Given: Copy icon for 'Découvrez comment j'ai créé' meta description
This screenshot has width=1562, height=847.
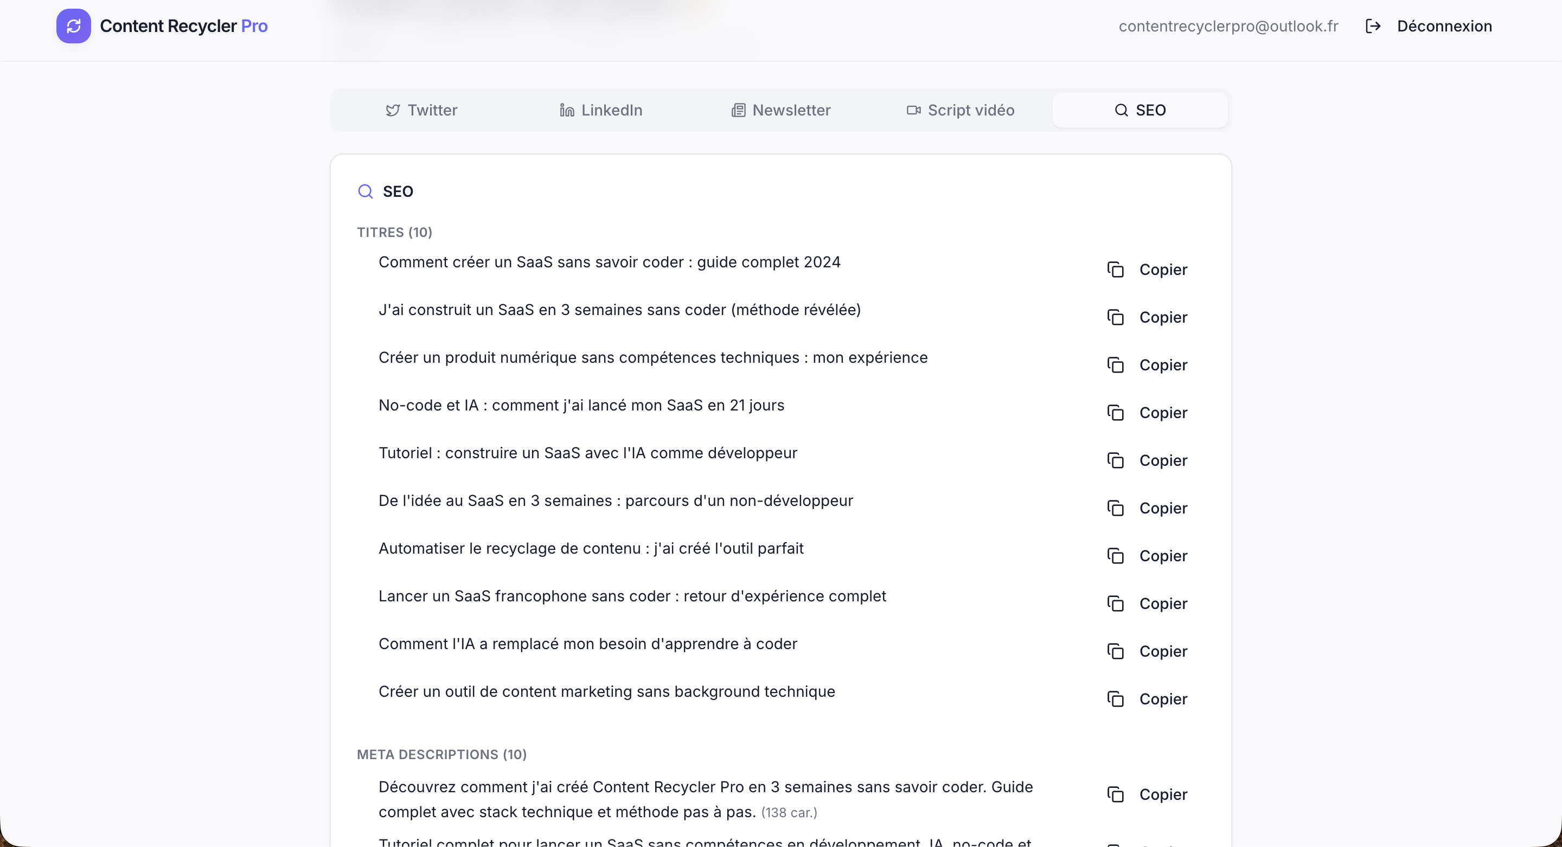Looking at the screenshot, I should pos(1115,795).
